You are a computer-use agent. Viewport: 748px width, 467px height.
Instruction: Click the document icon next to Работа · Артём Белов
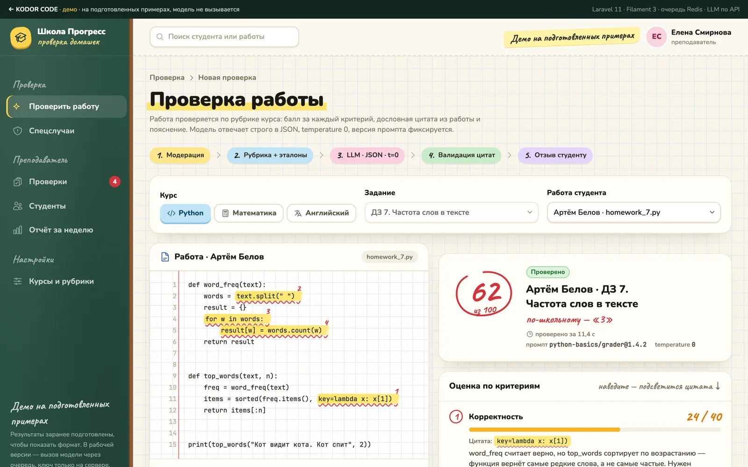point(165,257)
